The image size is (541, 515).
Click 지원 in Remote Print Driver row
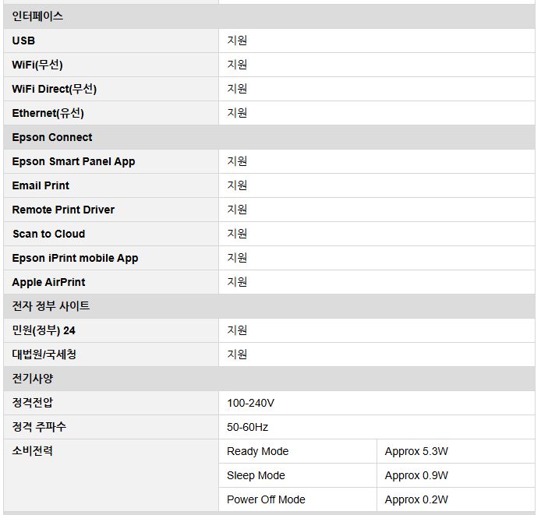click(237, 210)
